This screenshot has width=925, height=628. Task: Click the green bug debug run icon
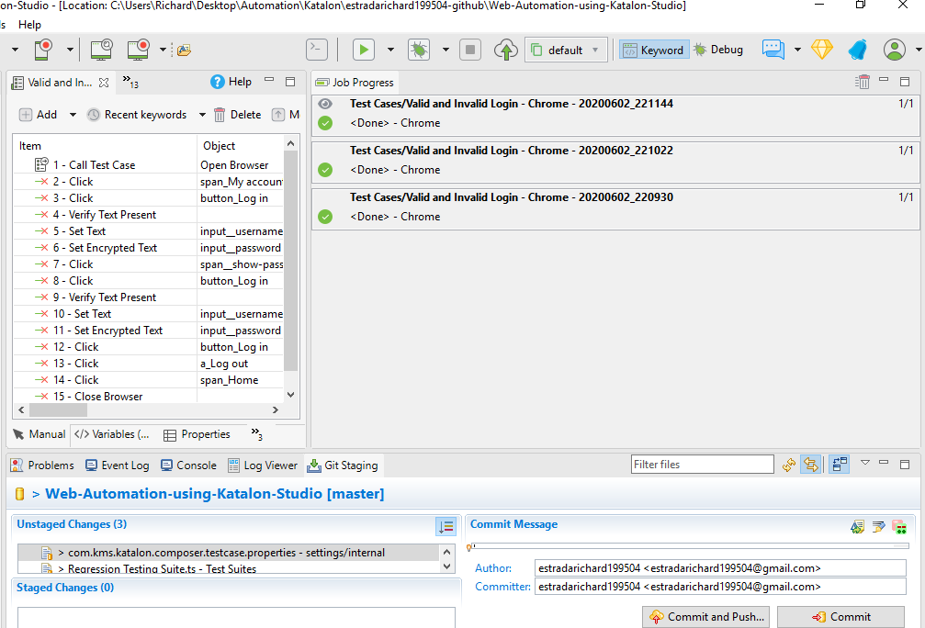tap(419, 50)
